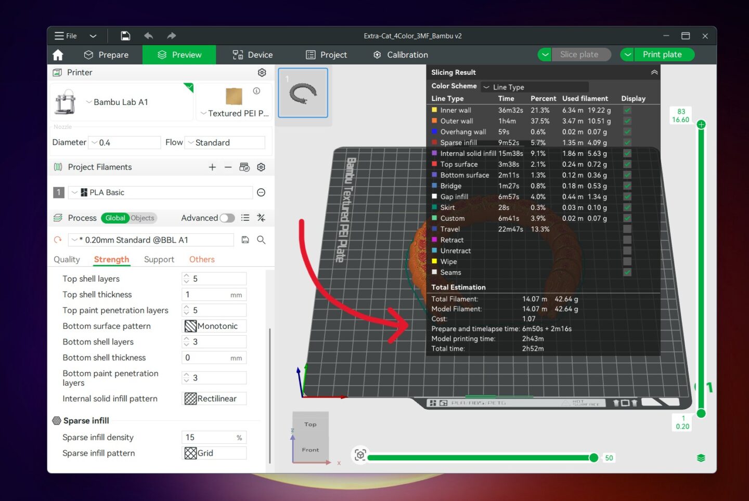Click the Print plate button
The width and height of the screenshot is (749, 501).
pyautogui.click(x=662, y=55)
